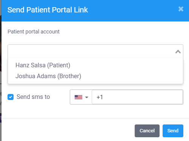Close the Send Patient Portal Link dialog
Viewport: 189px width, 141px height.
point(181,9)
